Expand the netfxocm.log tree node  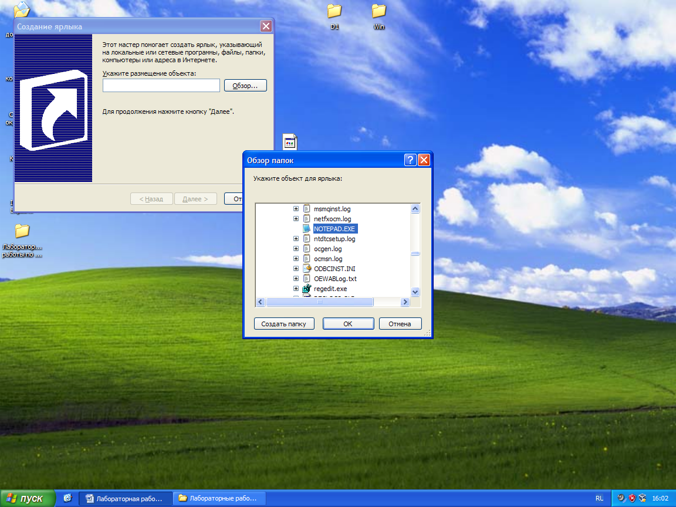click(296, 218)
